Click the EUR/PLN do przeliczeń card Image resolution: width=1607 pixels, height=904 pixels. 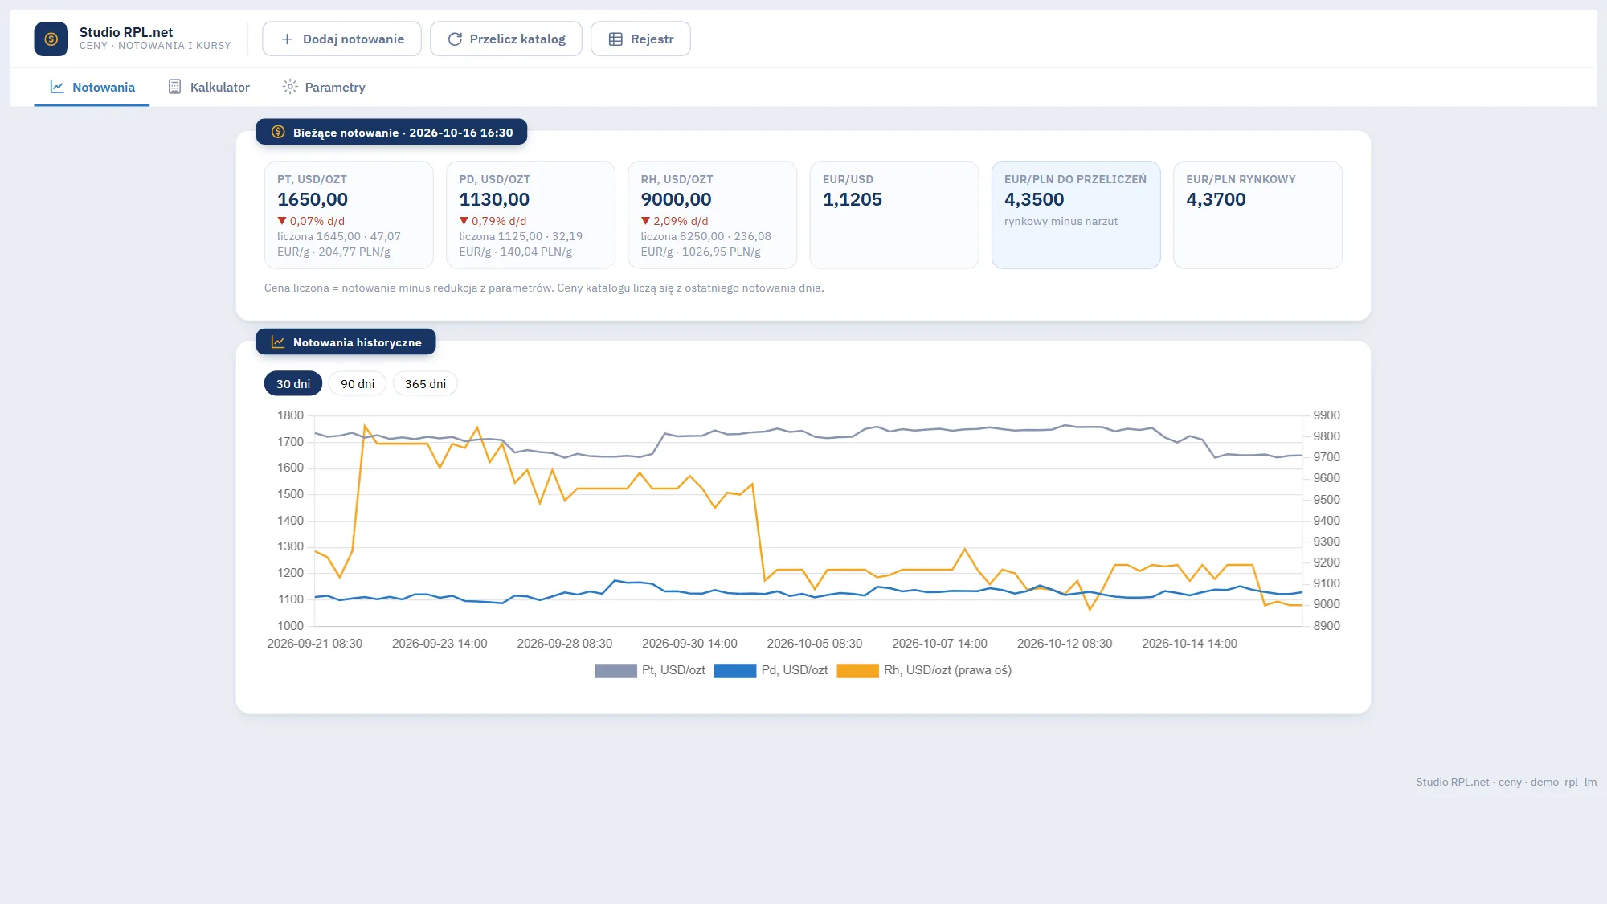(1076, 215)
